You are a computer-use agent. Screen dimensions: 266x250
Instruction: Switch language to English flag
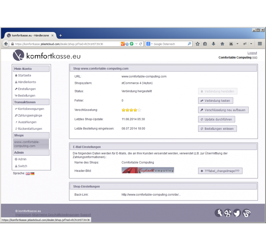(x=28, y=174)
